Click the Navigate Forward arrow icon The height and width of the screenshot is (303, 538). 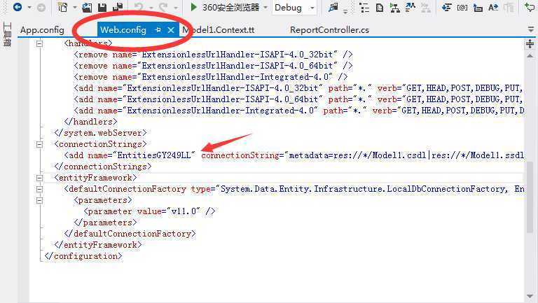pos(41,7)
